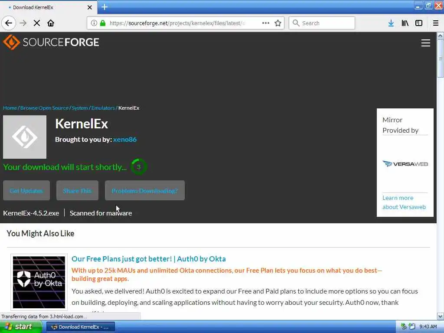This screenshot has width=444, height=333.
Task: Open the Emulators breadcrumb link
Action: tap(103, 108)
